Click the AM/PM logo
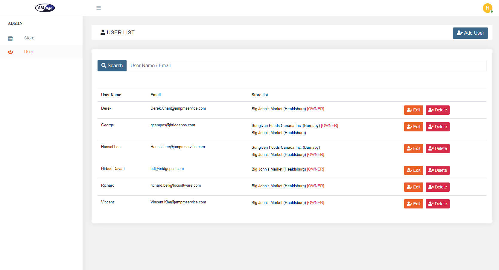Image resolution: width=499 pixels, height=270 pixels. click(x=45, y=8)
